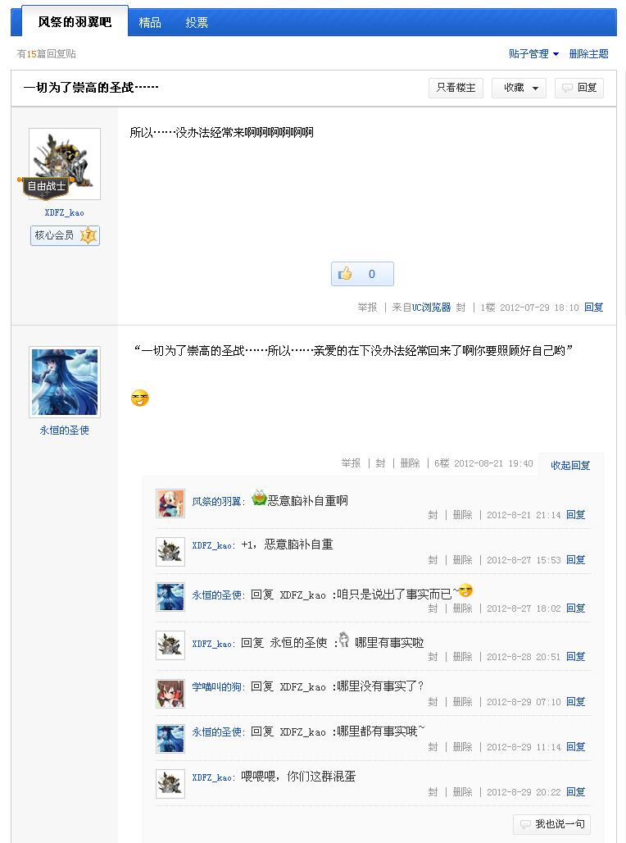Switch to the 投票 tab

point(197,23)
